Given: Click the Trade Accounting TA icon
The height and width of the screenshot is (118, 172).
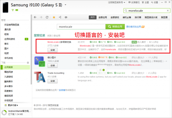Looking at the screenshot, I should pos(40,77).
